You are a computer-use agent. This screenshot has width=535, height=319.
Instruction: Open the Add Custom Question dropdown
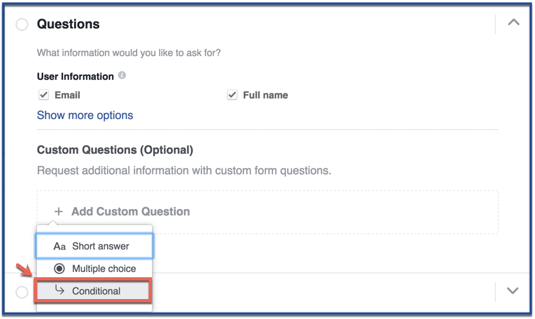(x=130, y=212)
